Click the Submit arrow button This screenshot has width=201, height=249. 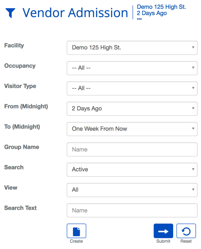click(163, 231)
